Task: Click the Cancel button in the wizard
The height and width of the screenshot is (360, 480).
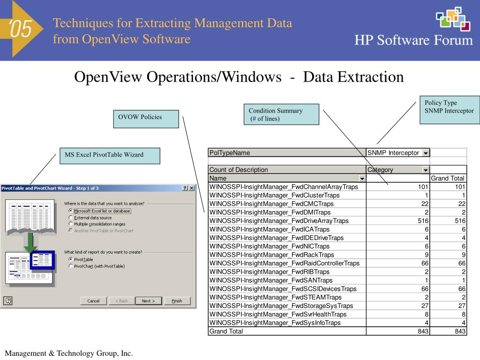Action: point(93,301)
